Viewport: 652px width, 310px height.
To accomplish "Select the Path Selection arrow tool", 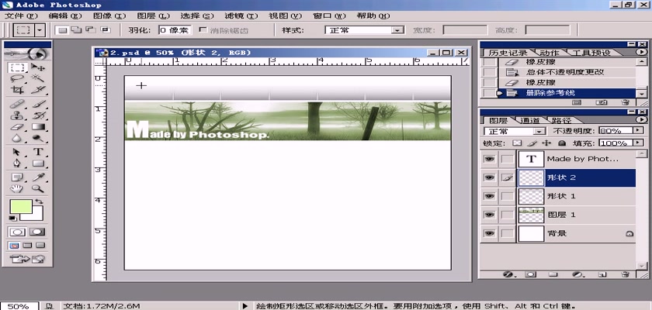I will tap(17, 152).
